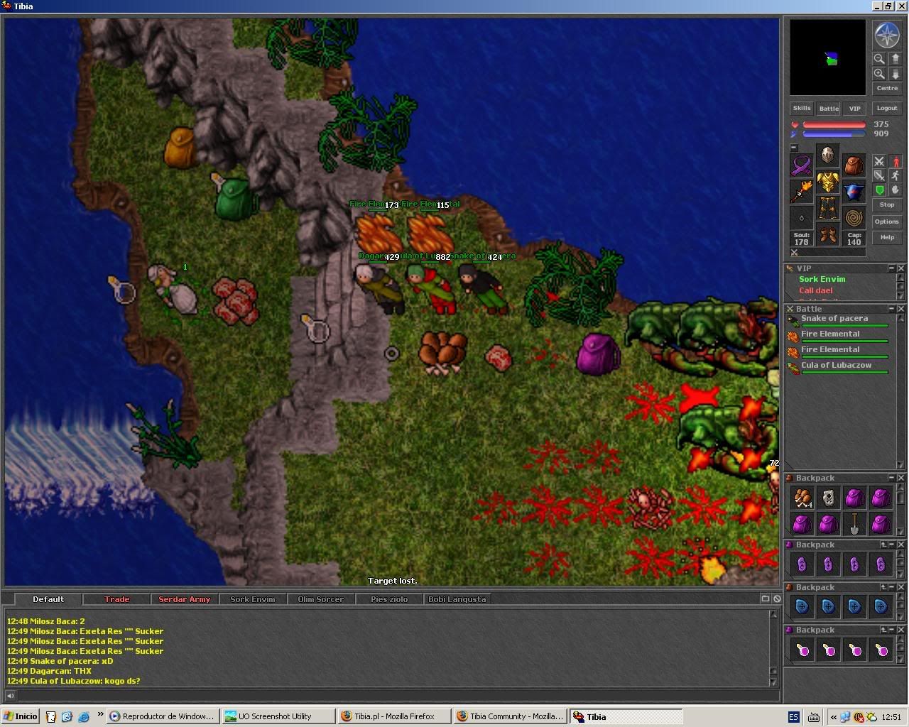Viewport: 909px width, 727px height.
Task: Open the Help menu
Action: point(887,238)
